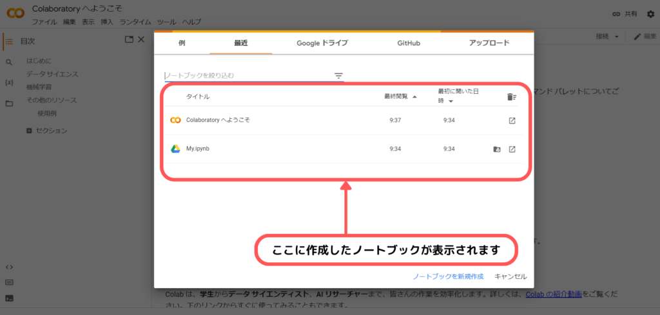The image size is (660, 315).
Task: Open the code snippets icon
Action: click(x=9, y=267)
